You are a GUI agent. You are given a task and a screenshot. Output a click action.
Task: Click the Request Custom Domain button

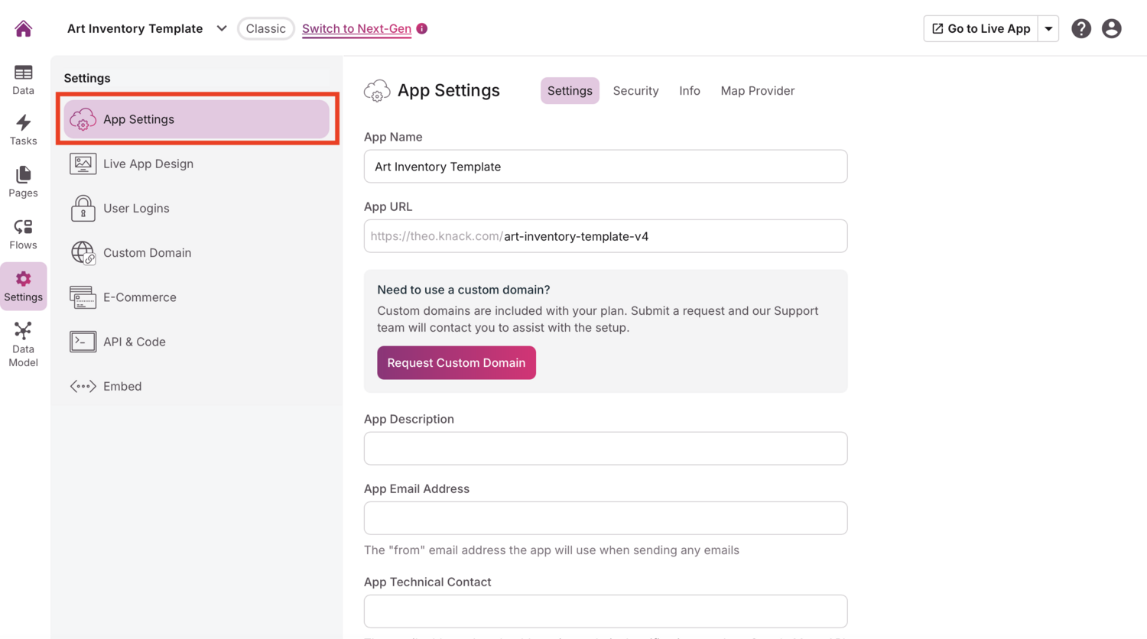pyautogui.click(x=456, y=363)
